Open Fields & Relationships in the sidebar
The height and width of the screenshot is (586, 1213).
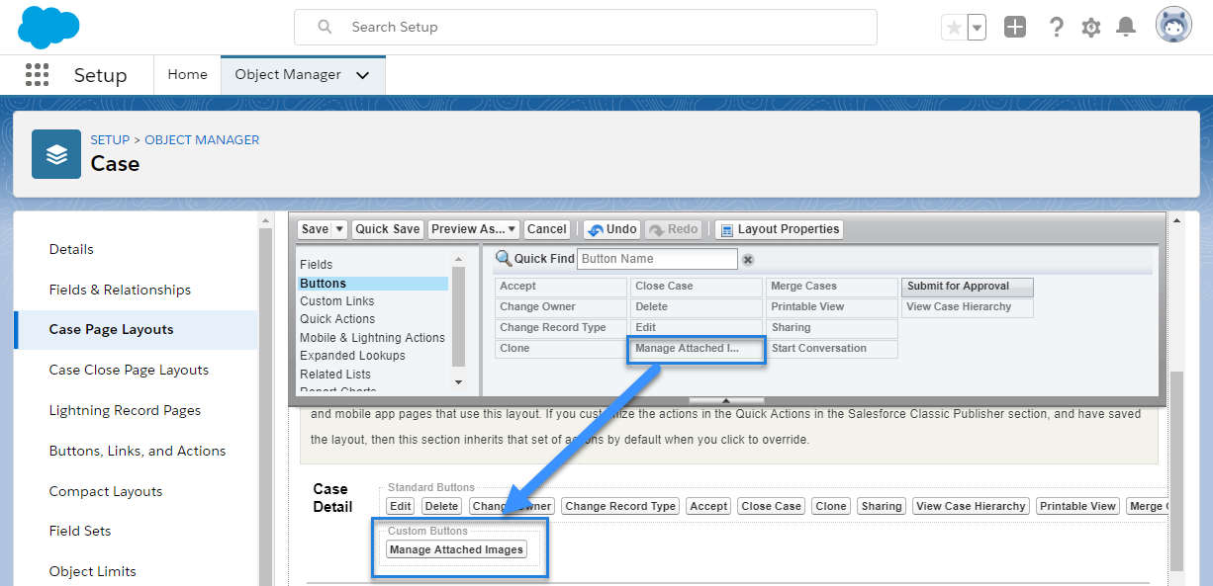(120, 290)
